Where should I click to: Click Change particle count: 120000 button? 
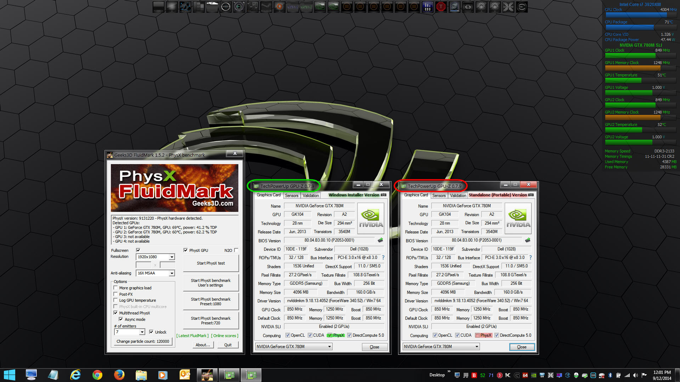(x=143, y=341)
